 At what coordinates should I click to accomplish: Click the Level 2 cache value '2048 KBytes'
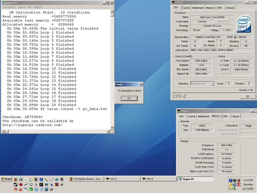click(x=241, y=69)
